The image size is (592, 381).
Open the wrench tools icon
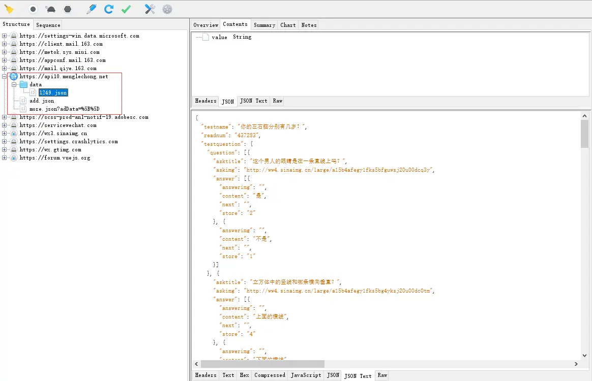[x=150, y=9]
